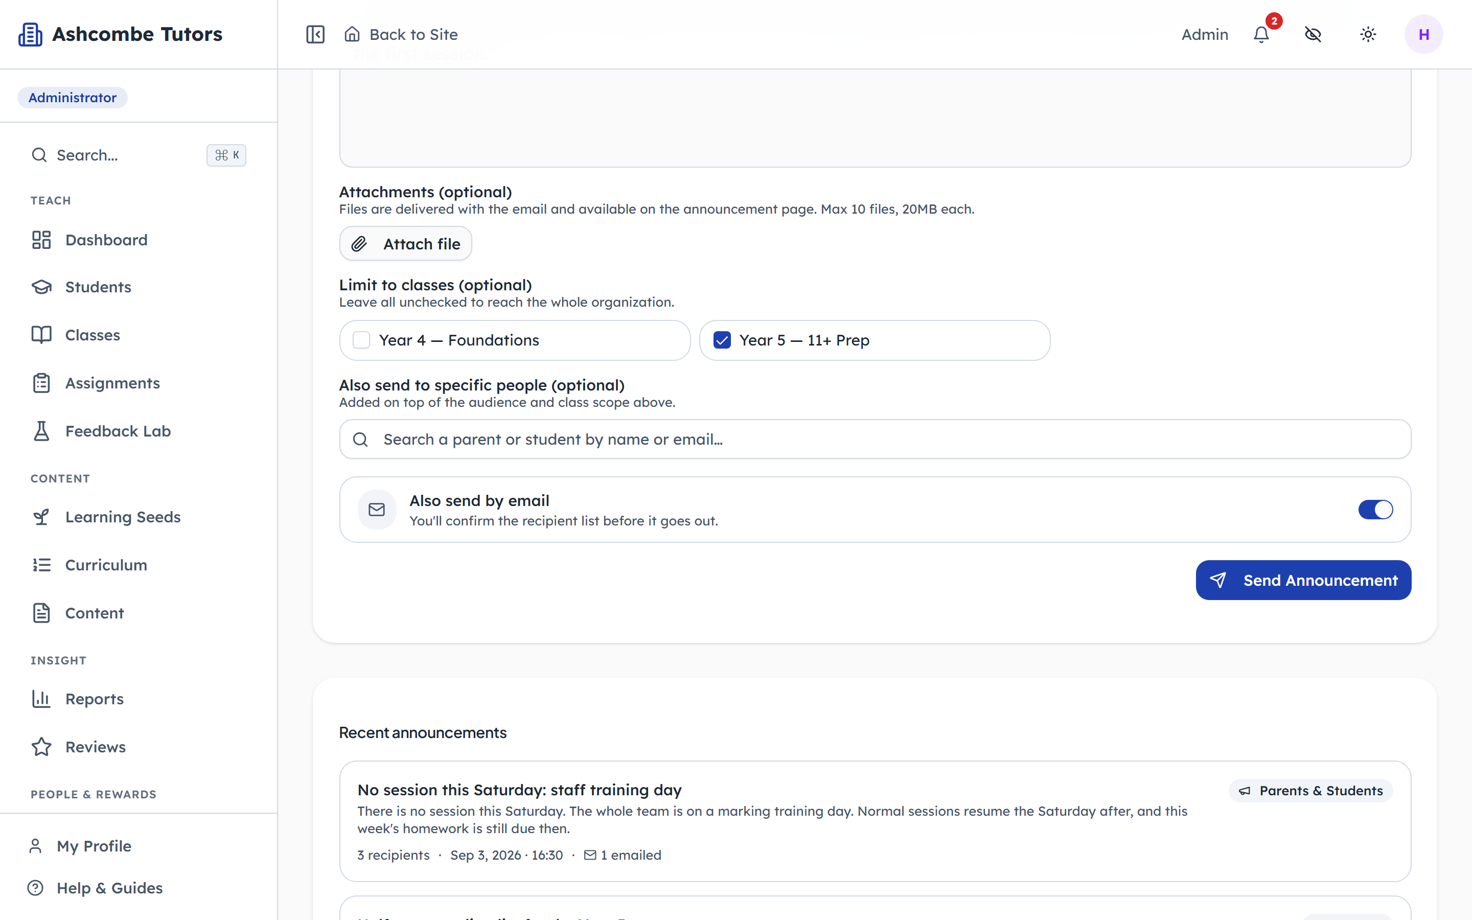The height and width of the screenshot is (920, 1472).
Task: Click the Curriculum list icon
Action: (41, 565)
